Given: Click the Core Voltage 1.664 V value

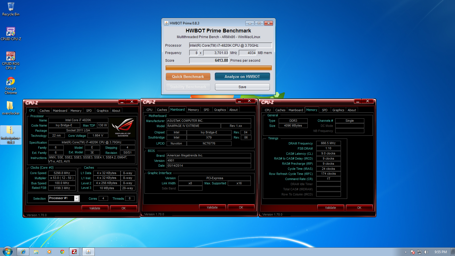Looking at the screenshot, I should pyautogui.click(x=98, y=135).
